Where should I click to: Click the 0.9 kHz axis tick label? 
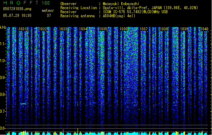pos(3,78)
